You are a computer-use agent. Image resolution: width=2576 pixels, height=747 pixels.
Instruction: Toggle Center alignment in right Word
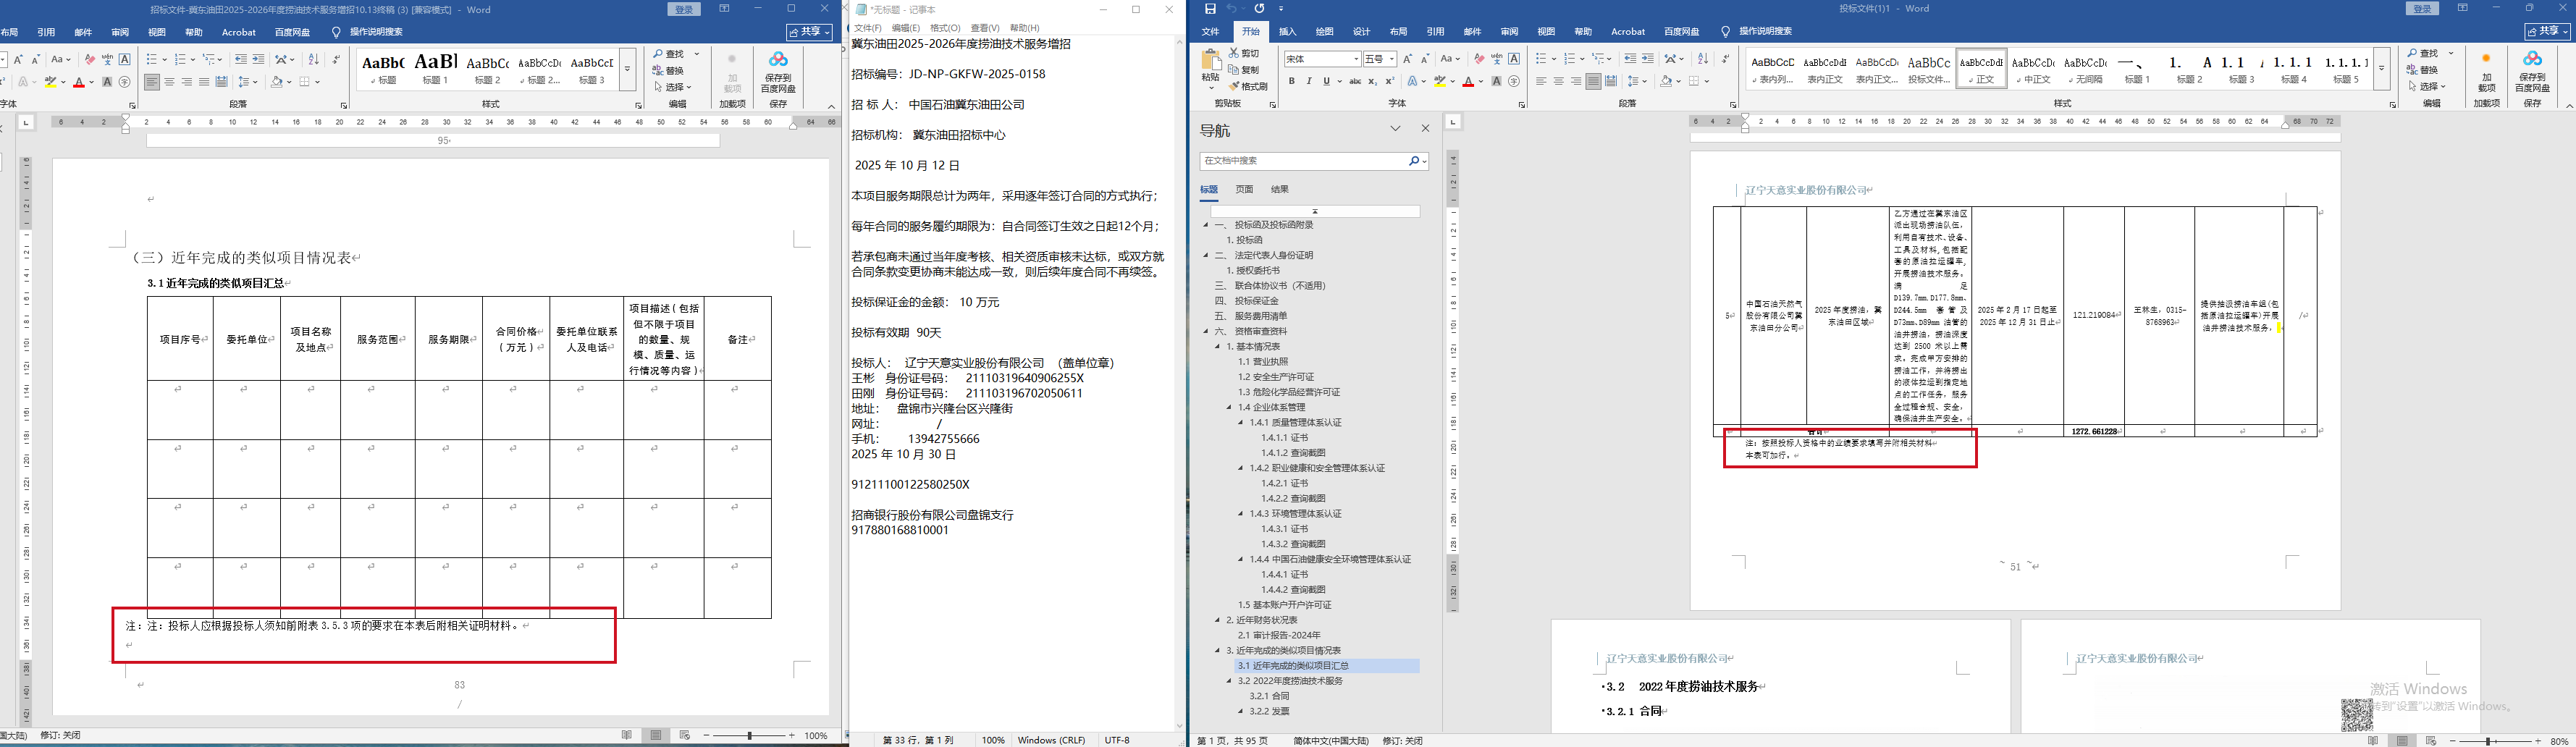(1558, 81)
